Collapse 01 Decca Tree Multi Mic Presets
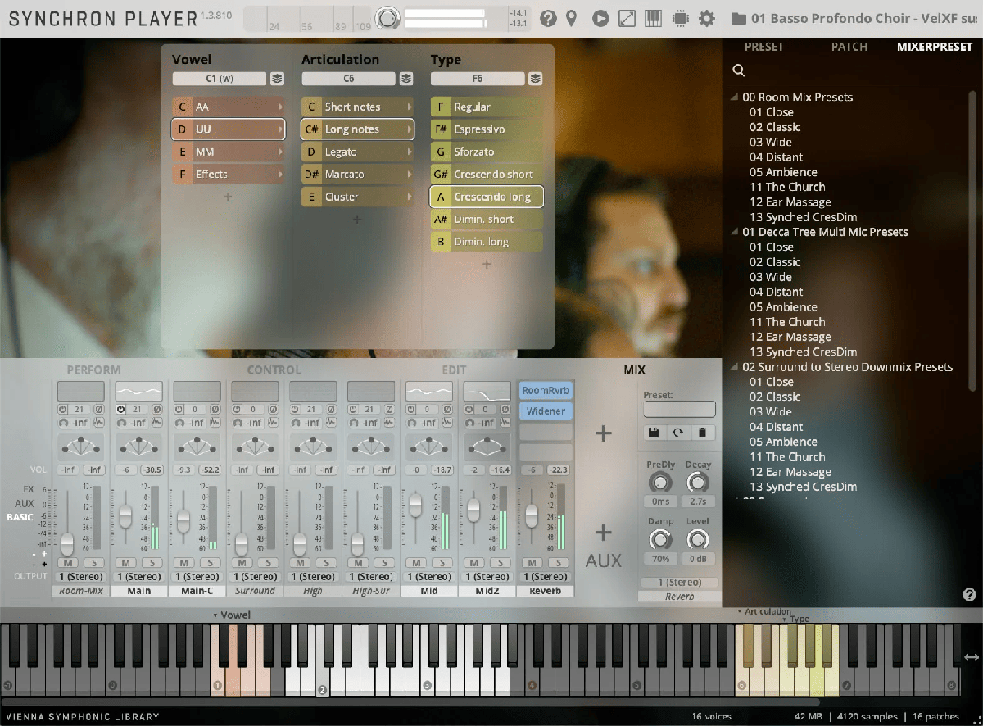Image resolution: width=983 pixels, height=726 pixels. [735, 233]
